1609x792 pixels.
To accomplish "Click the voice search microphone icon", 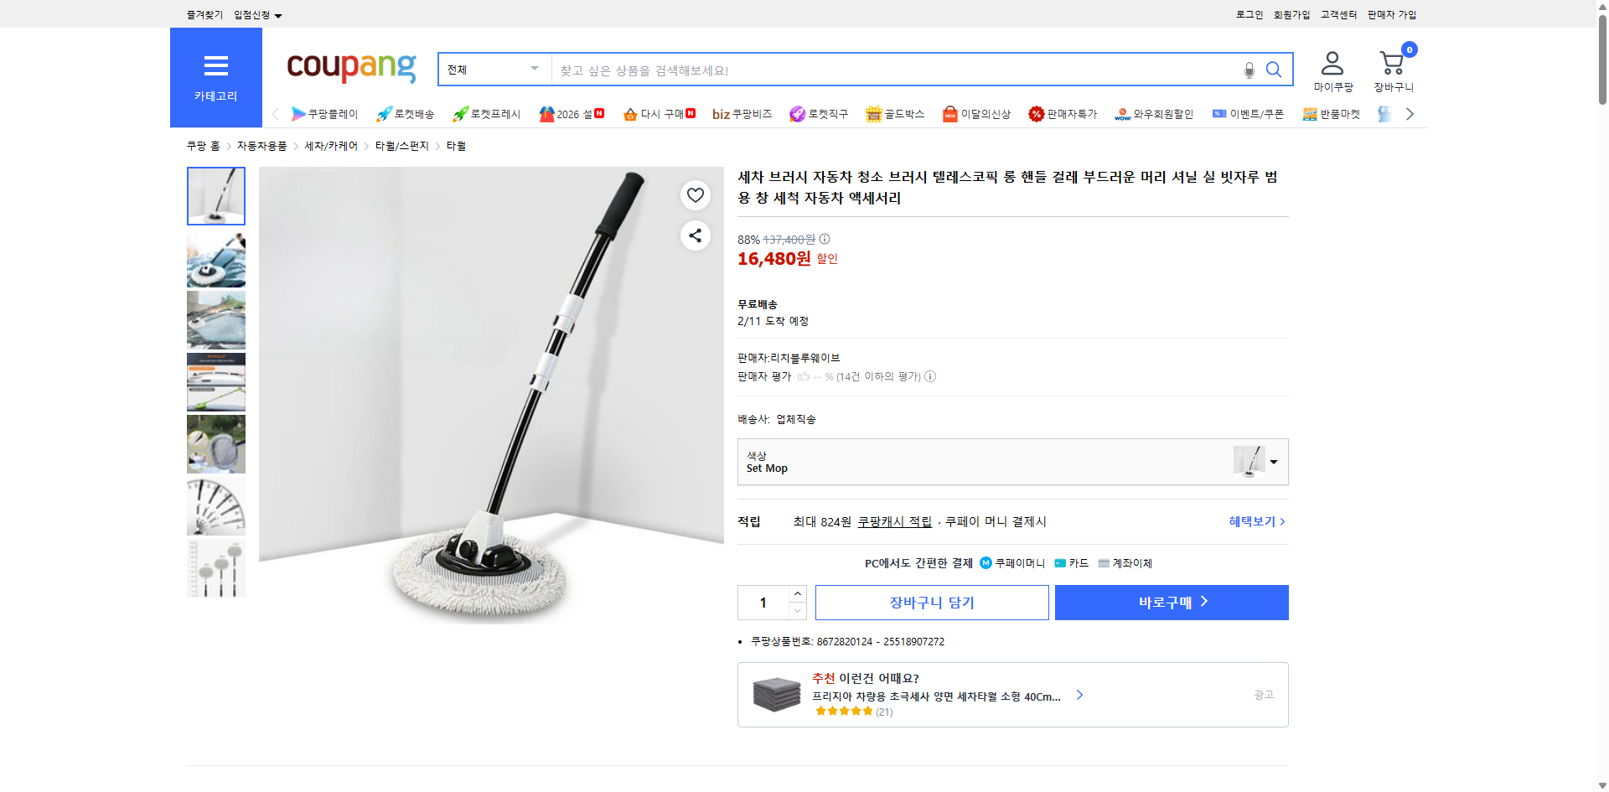I will point(1248,70).
